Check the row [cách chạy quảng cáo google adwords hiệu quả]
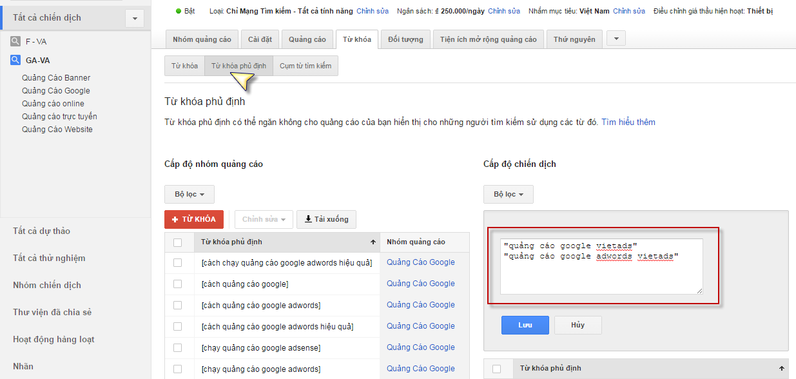 click(x=178, y=262)
